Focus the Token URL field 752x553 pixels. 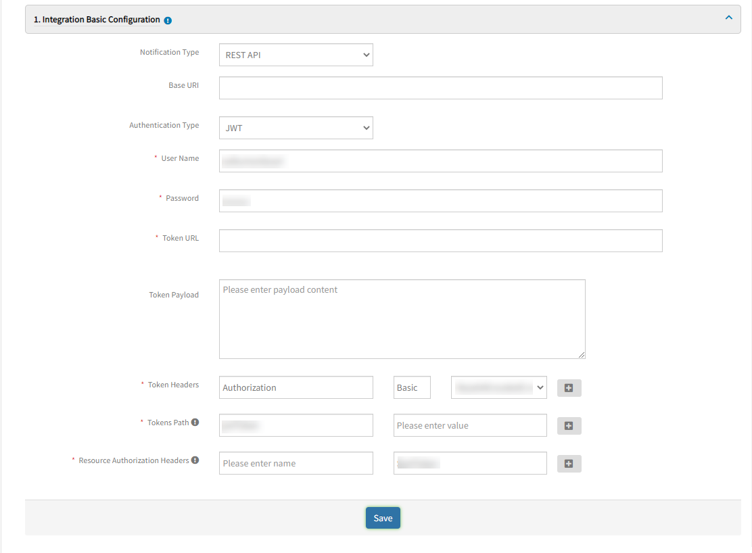441,241
